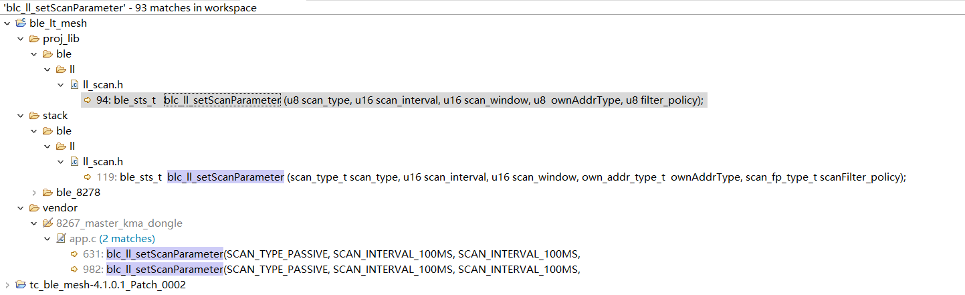
Task: Collapse the proj_lib folder
Action: point(20,39)
